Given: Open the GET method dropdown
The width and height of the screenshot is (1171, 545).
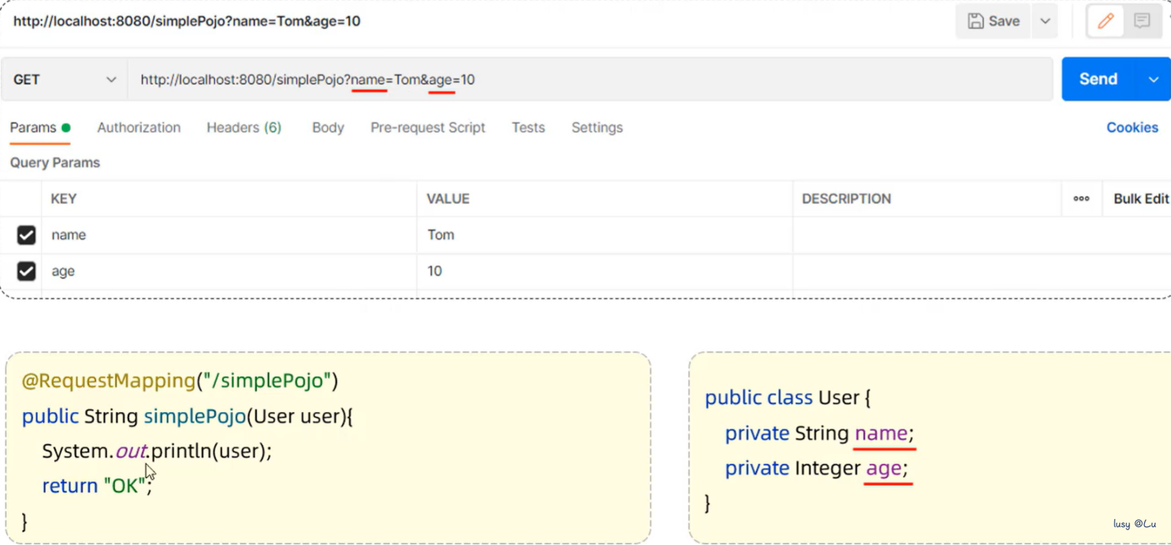Looking at the screenshot, I should (x=65, y=79).
